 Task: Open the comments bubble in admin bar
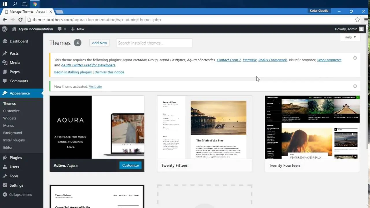pyautogui.click(x=60, y=29)
